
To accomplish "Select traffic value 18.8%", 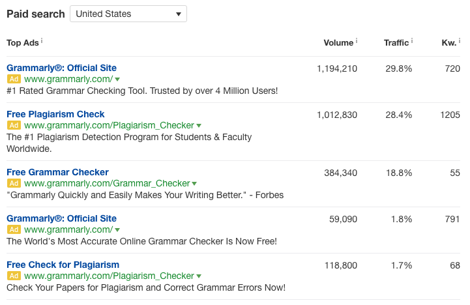I will [399, 173].
